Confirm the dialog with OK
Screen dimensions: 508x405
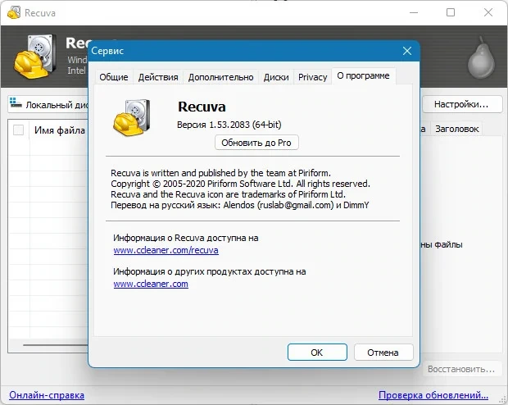[317, 353]
